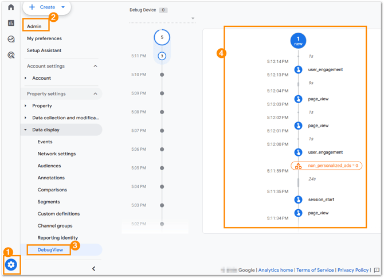384x278 pixels.
Task: Open Segments
Action: 49,202
